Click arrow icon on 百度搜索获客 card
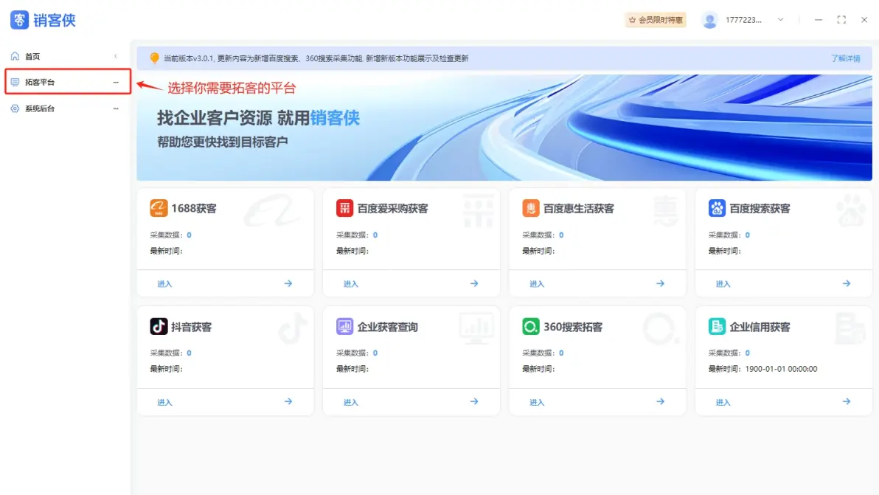 click(x=847, y=284)
